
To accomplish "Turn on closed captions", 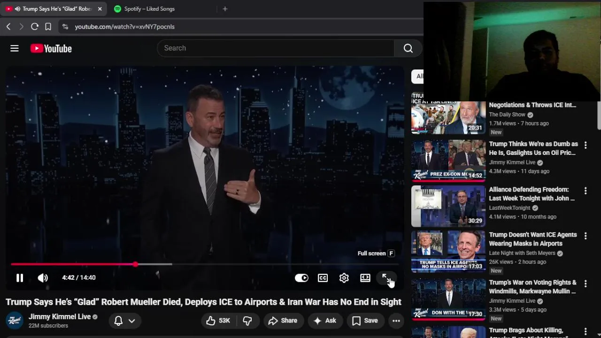I will [x=323, y=278].
